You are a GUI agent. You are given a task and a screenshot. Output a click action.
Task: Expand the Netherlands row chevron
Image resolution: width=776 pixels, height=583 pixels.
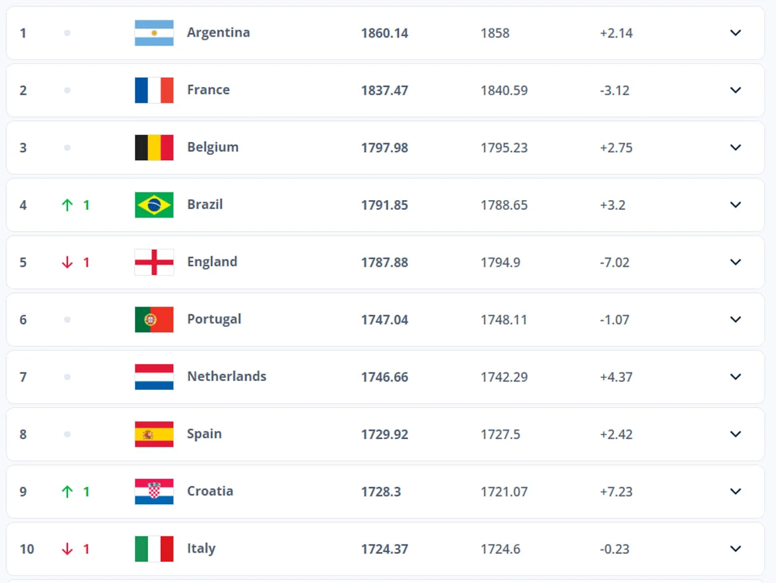click(x=735, y=377)
